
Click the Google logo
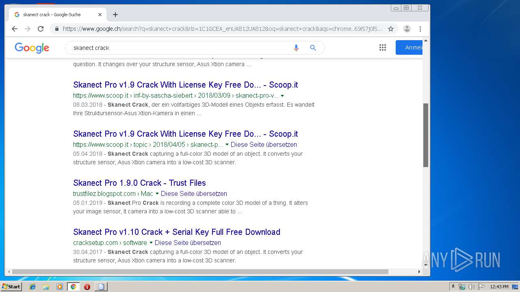[x=32, y=48]
